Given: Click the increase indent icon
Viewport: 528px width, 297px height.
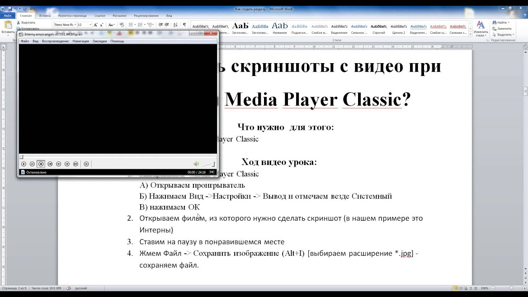Looking at the screenshot, I should (167, 25).
